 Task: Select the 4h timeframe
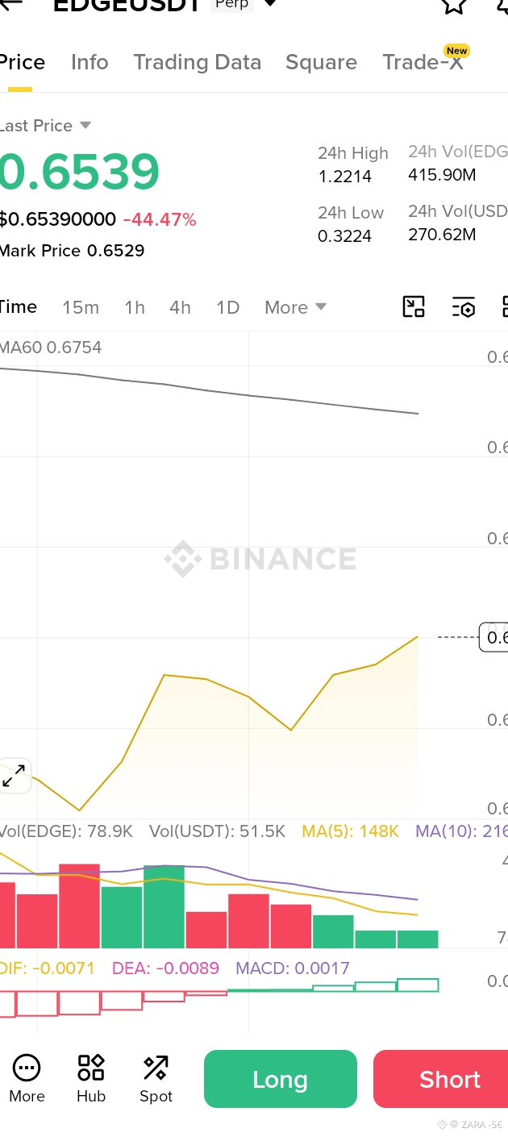pos(180,307)
